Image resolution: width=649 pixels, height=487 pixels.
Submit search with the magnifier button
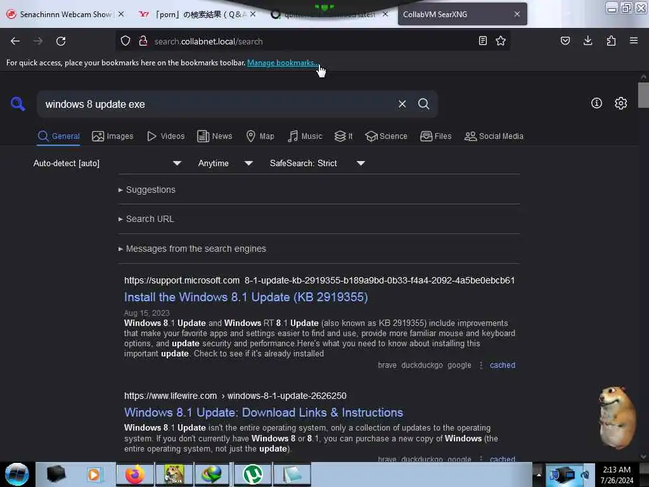coord(423,104)
